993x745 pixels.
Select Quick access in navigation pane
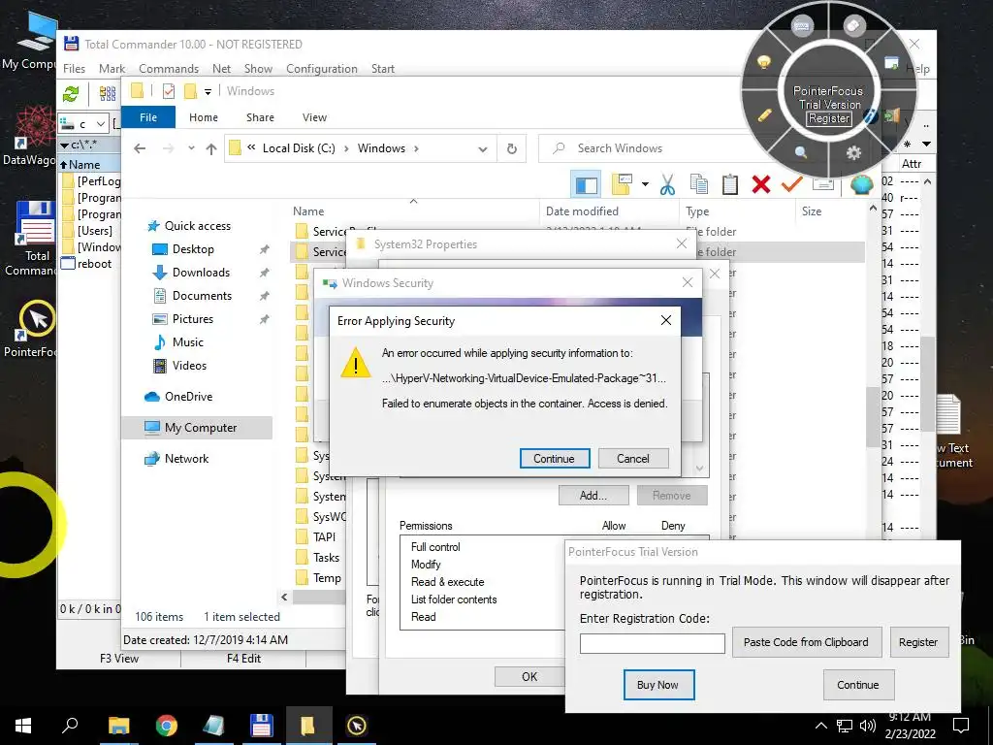point(198,226)
